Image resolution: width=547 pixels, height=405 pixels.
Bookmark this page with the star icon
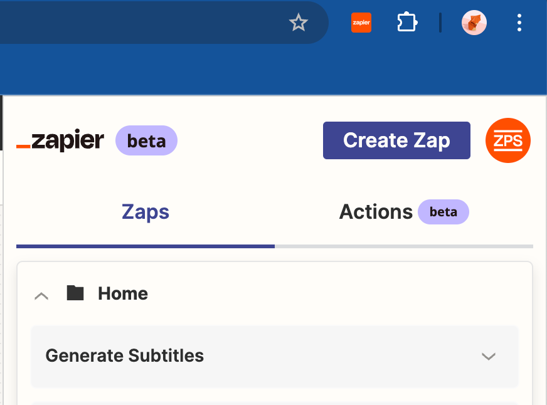click(x=299, y=23)
